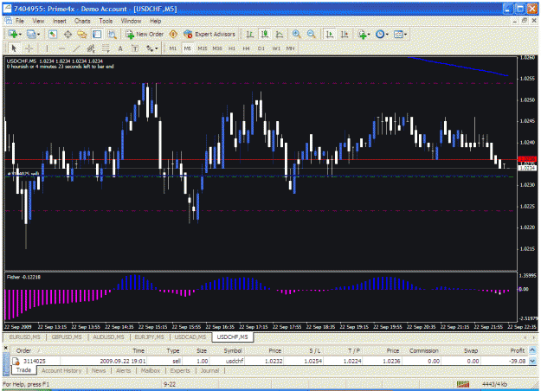The image size is (541, 391).
Task: Click the Templates icon
Action: pyautogui.click(x=398, y=34)
